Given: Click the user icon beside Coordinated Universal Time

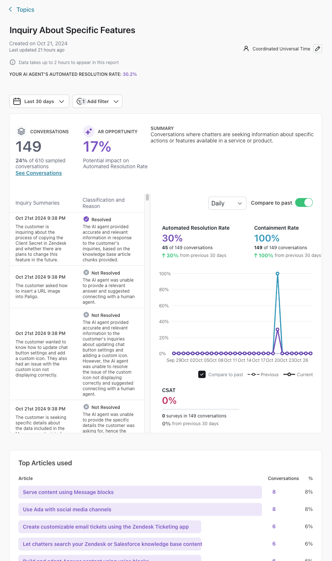Looking at the screenshot, I should click(x=246, y=49).
